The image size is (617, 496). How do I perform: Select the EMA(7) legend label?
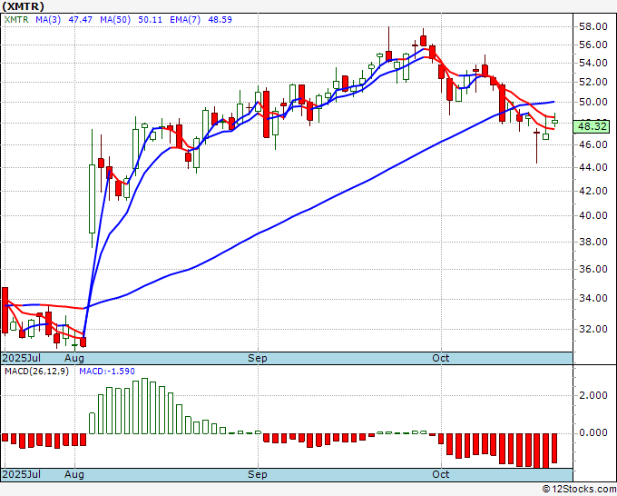185,20
